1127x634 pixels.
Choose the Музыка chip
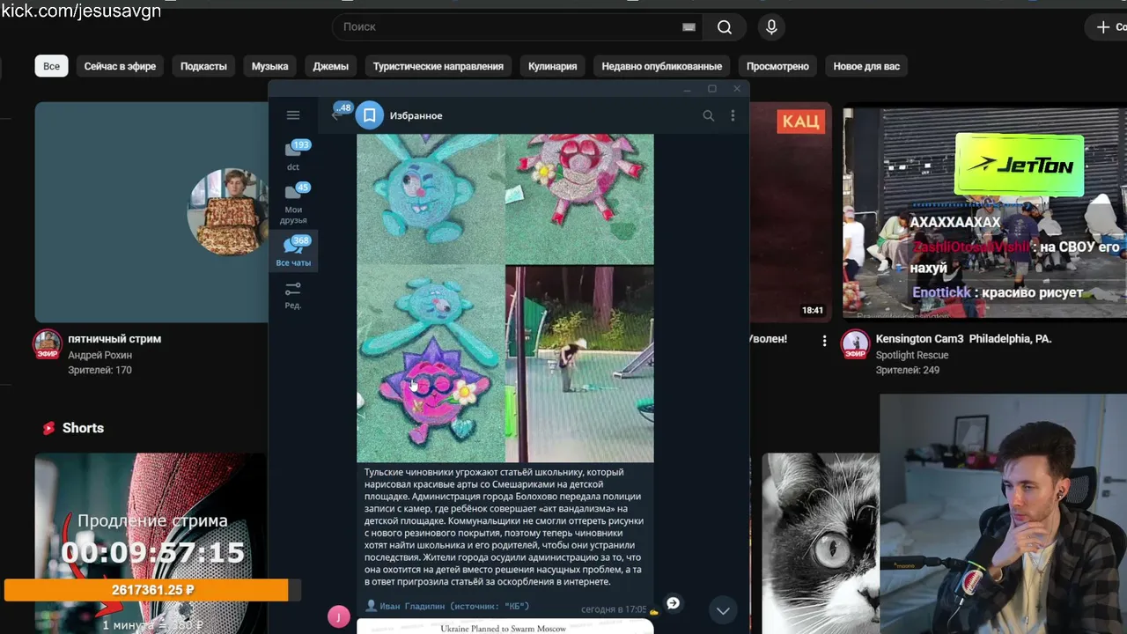tap(269, 66)
